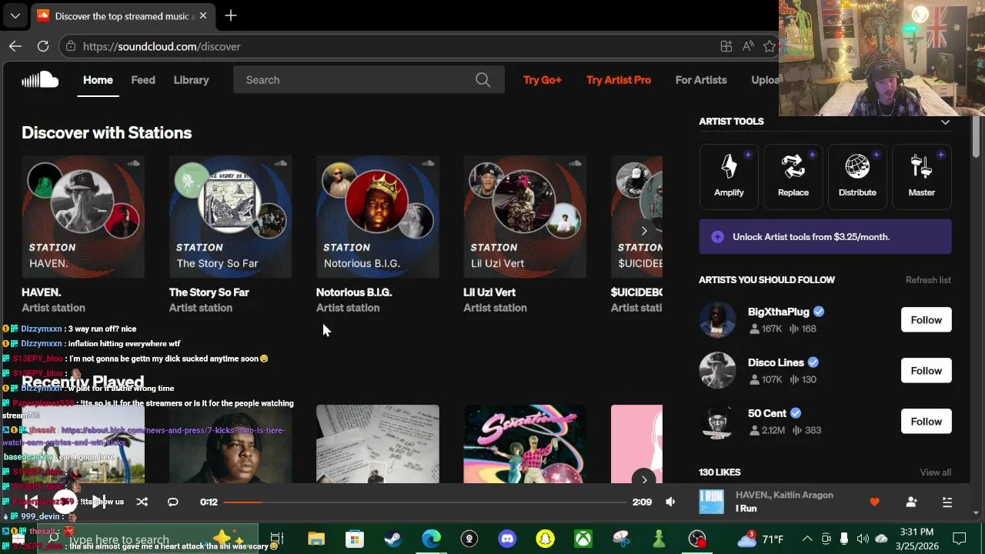Focus the SoundCloud search field
The width and height of the screenshot is (985, 554).
pos(369,80)
